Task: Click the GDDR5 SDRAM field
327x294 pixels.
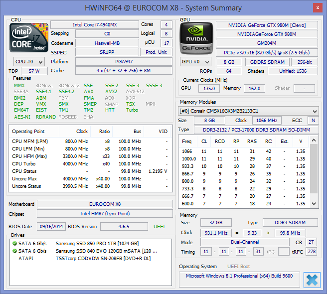Action: tap(267, 62)
